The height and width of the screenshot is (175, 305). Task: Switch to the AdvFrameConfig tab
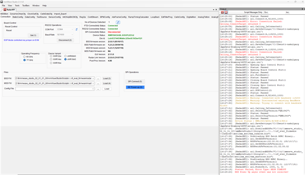119,17
